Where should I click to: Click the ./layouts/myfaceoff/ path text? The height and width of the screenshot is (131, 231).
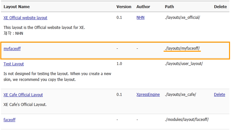183,48
